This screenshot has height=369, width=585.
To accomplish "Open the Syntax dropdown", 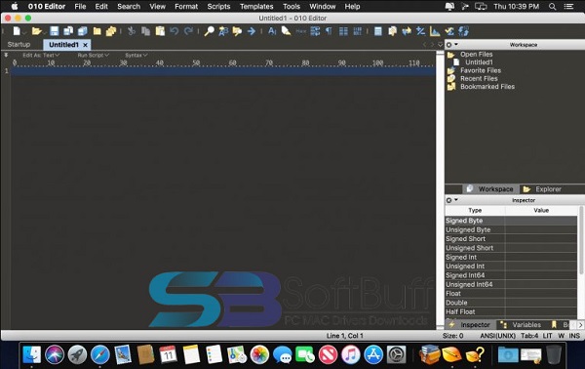I will click(x=136, y=56).
